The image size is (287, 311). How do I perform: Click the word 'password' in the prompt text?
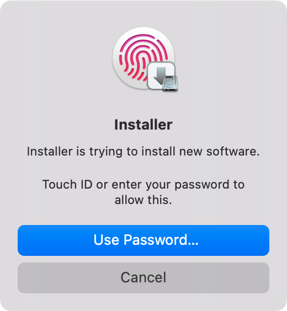click(x=202, y=185)
